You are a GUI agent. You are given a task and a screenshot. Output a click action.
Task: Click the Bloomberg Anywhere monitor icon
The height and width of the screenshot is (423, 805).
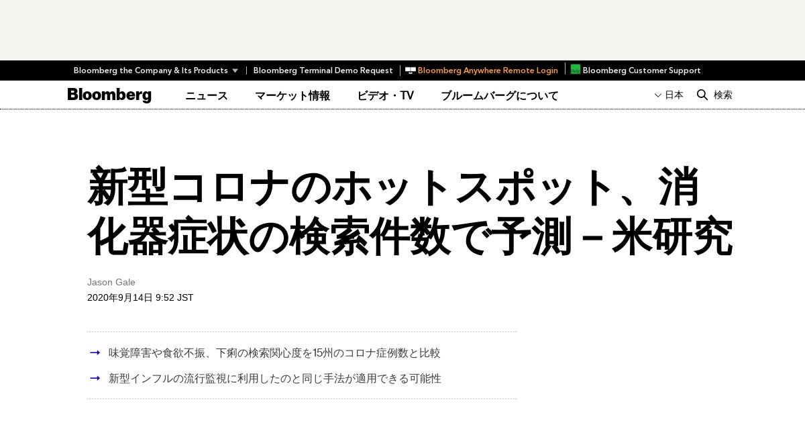[x=411, y=70]
